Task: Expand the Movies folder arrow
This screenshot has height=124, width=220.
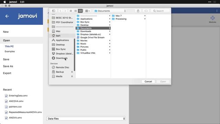Action: 110,41
